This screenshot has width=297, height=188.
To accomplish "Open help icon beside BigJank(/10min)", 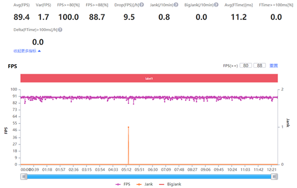I will [216, 5].
